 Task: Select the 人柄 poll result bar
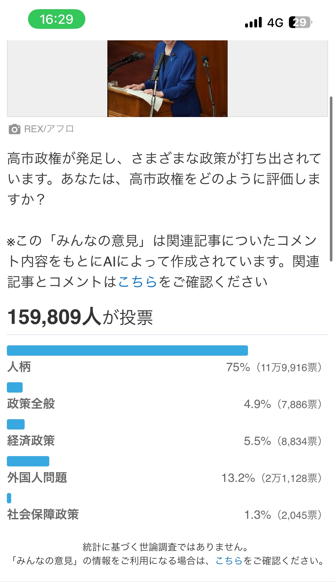pos(127,351)
